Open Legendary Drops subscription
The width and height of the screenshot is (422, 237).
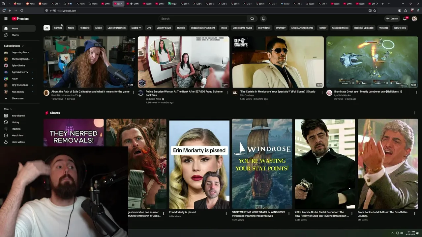coord(18,52)
